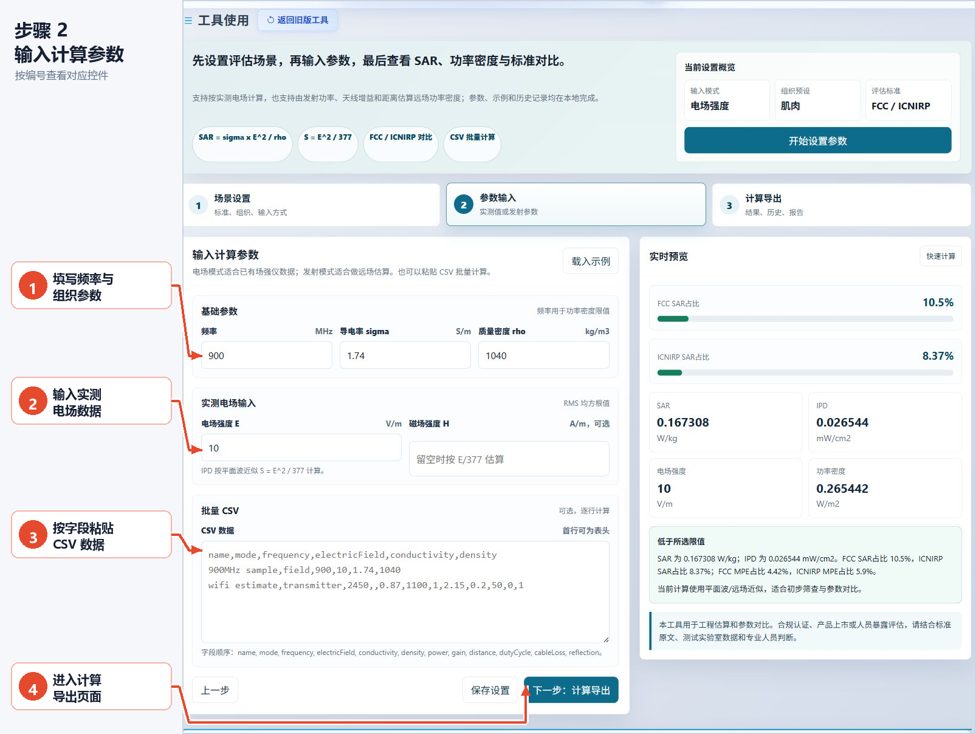Click the CSV 批量计算 chip
This screenshot has height=734, width=976.
click(x=472, y=144)
